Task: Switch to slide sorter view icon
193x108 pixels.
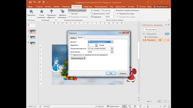Action: (130, 106)
